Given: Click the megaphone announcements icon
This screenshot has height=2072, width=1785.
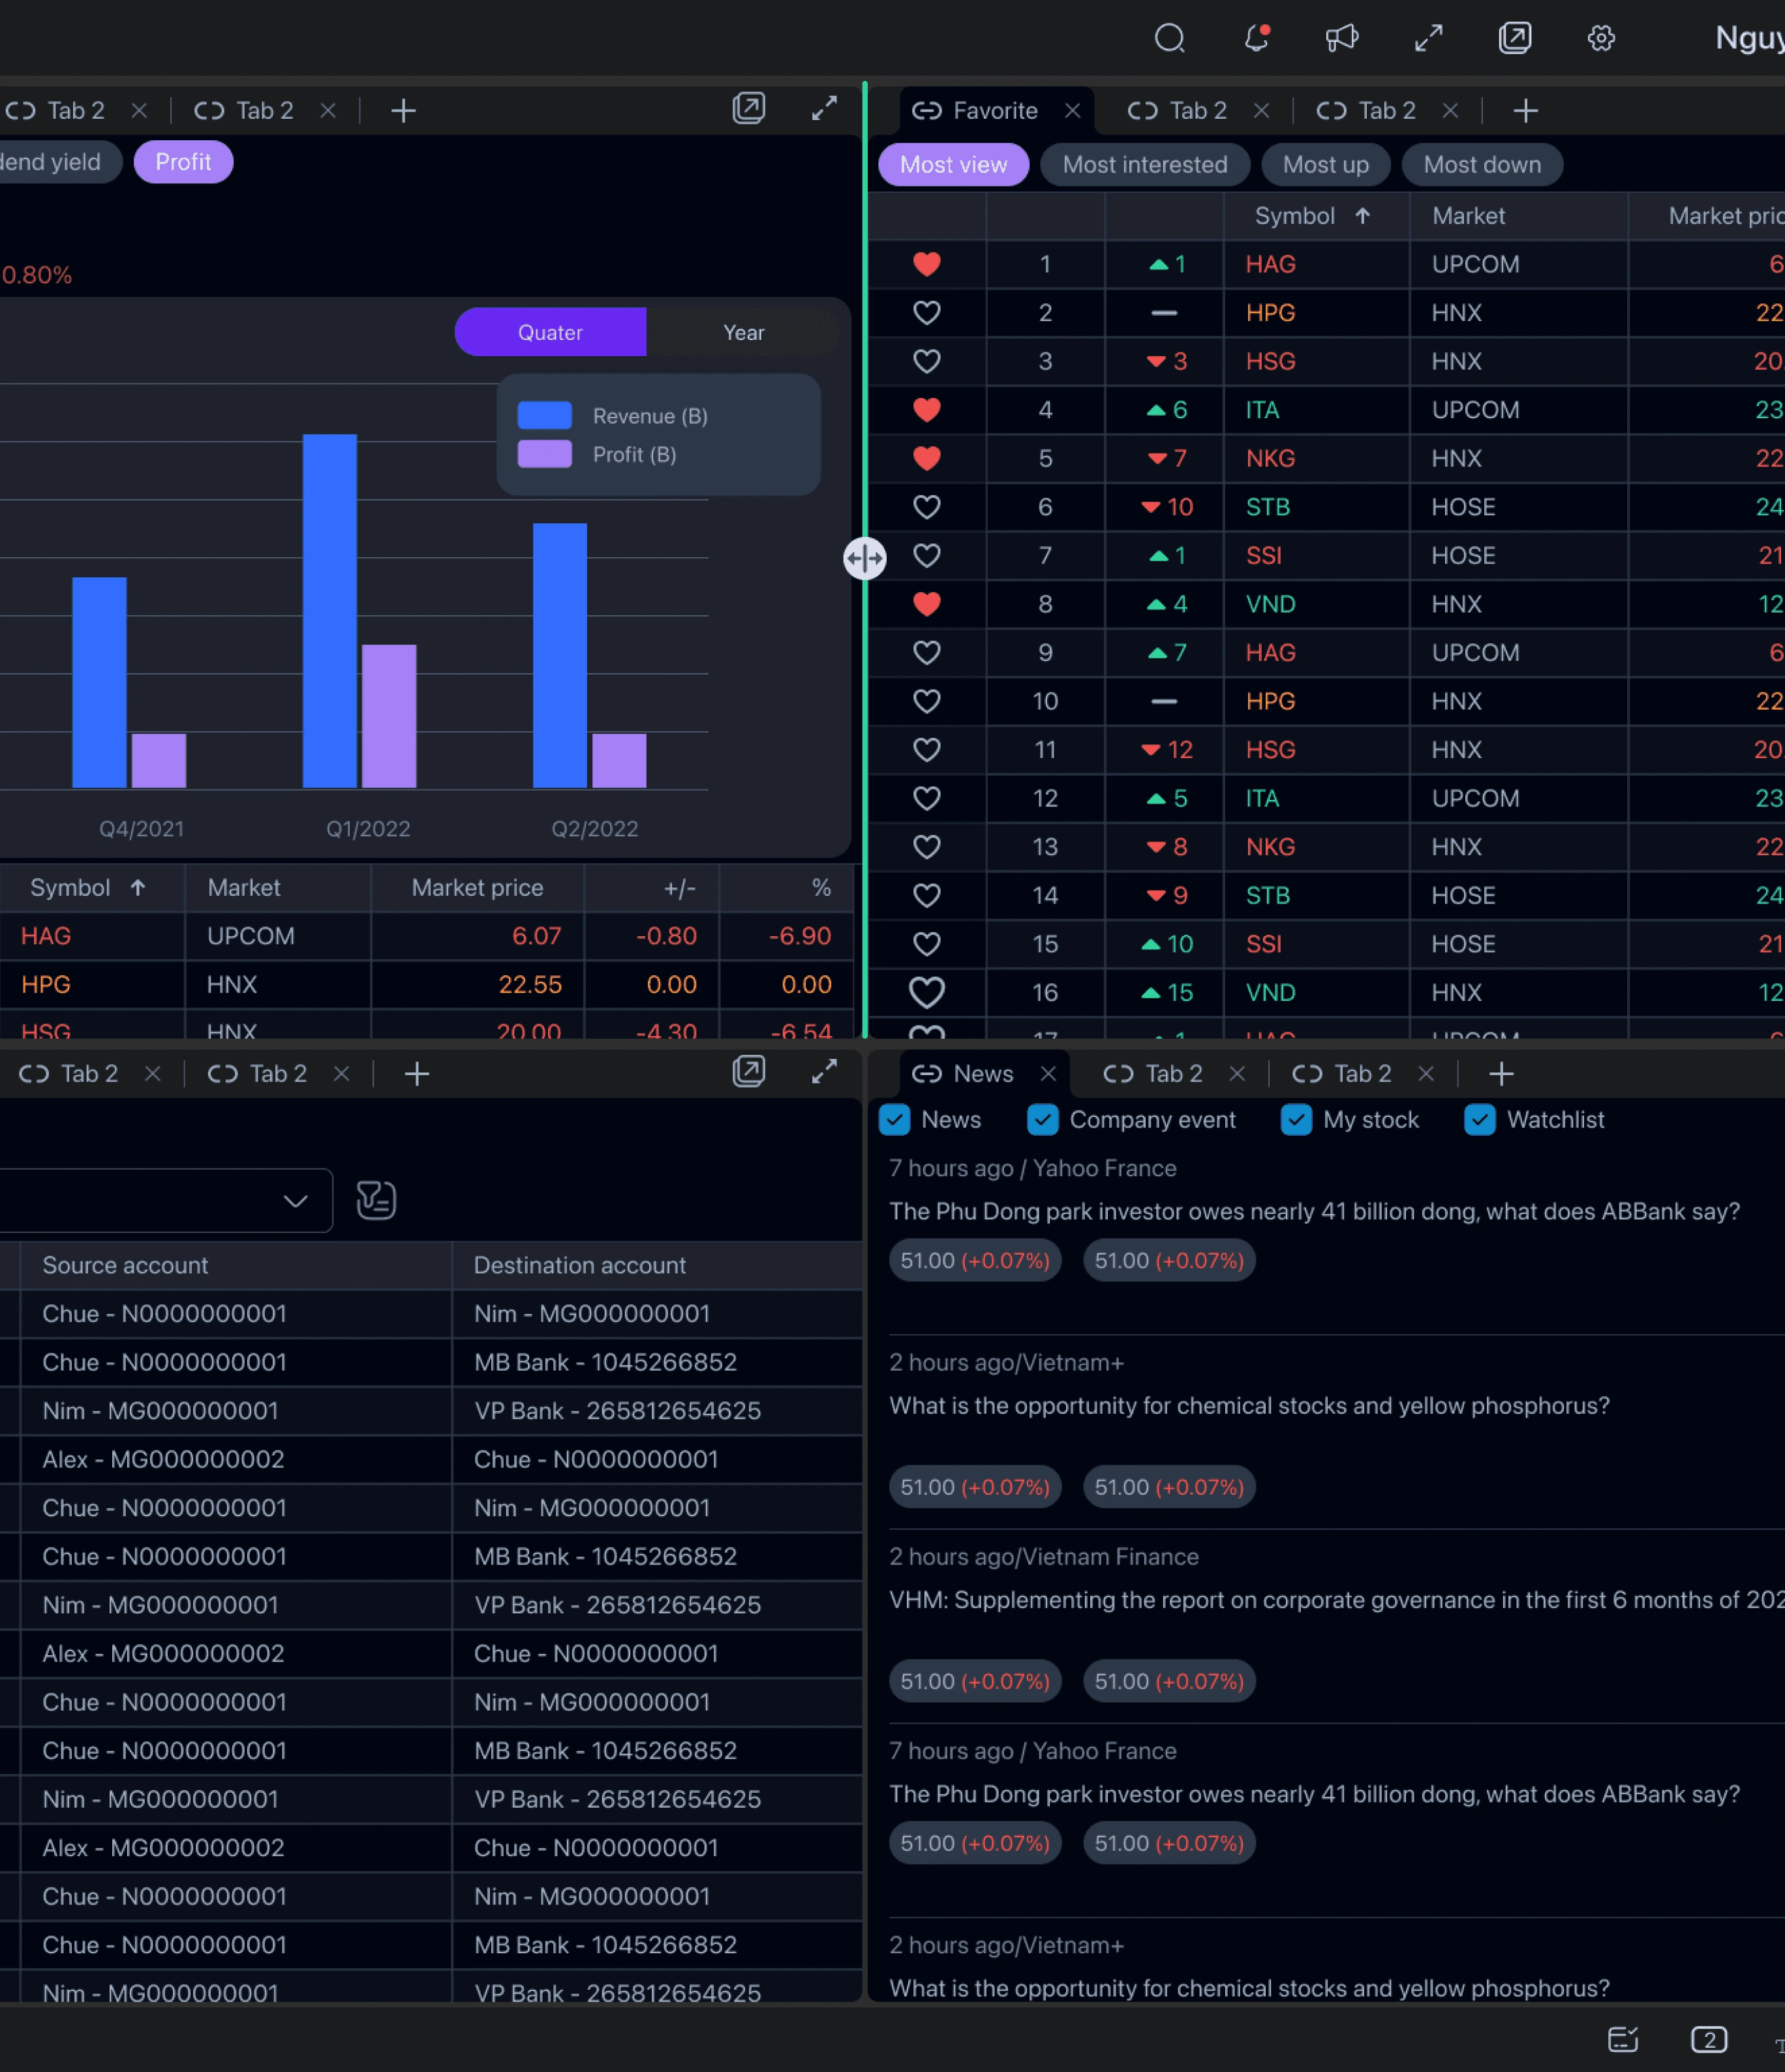Looking at the screenshot, I should (1341, 38).
